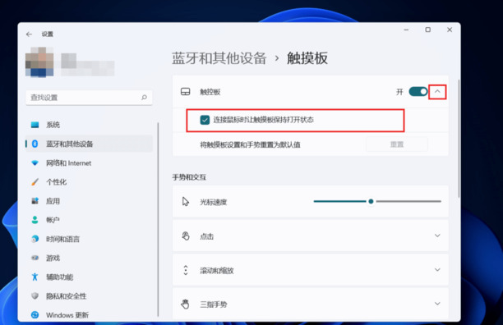Go to 蓝牙和其他设备 breadcrumb link
The image size is (503, 325).
219,58
